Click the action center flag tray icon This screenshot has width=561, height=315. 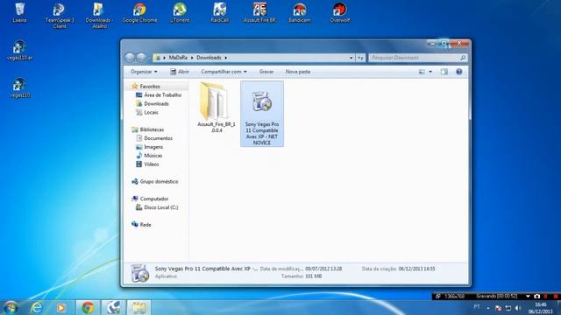coord(498,308)
